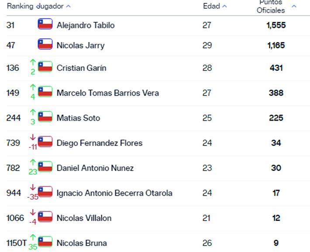Click Cristian Garín's 431 points value
The height and width of the screenshot is (252, 310).
(x=276, y=68)
